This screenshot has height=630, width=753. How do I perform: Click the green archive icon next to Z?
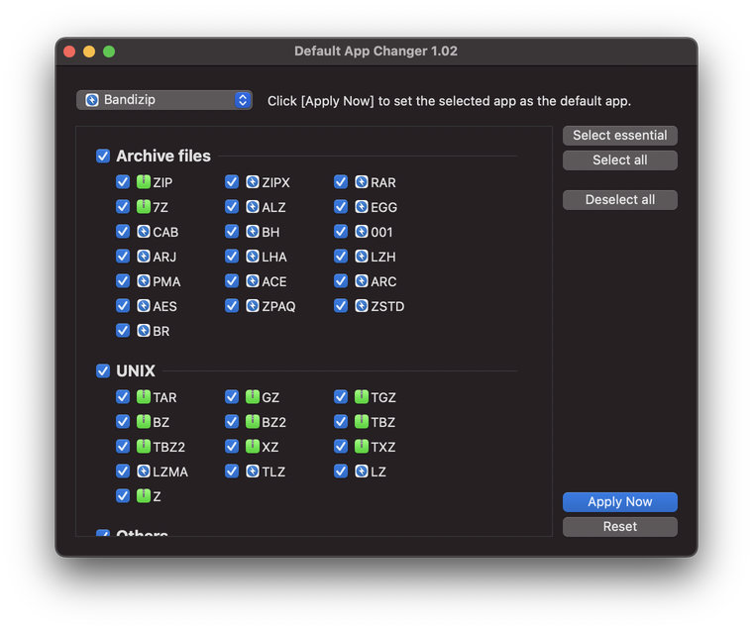pyautogui.click(x=143, y=496)
